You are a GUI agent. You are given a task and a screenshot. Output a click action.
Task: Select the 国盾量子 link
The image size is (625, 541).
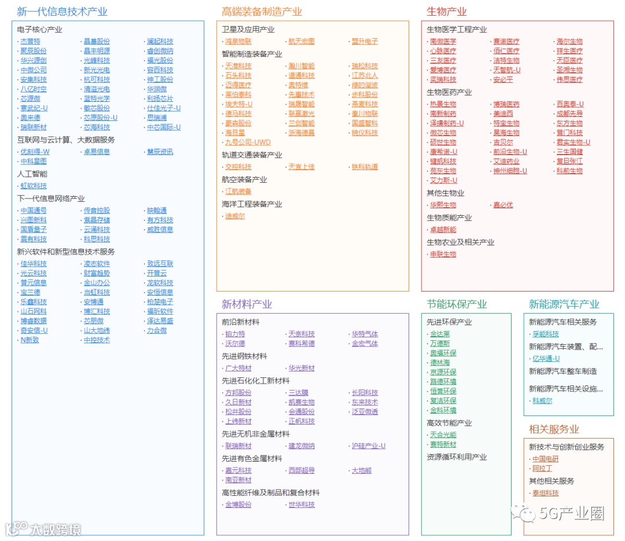34,230
